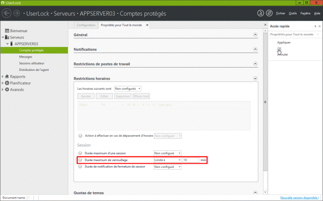Open the 'Les horaires suivants sont' dropdown
Screen dimensions: 323x201
click(128, 89)
